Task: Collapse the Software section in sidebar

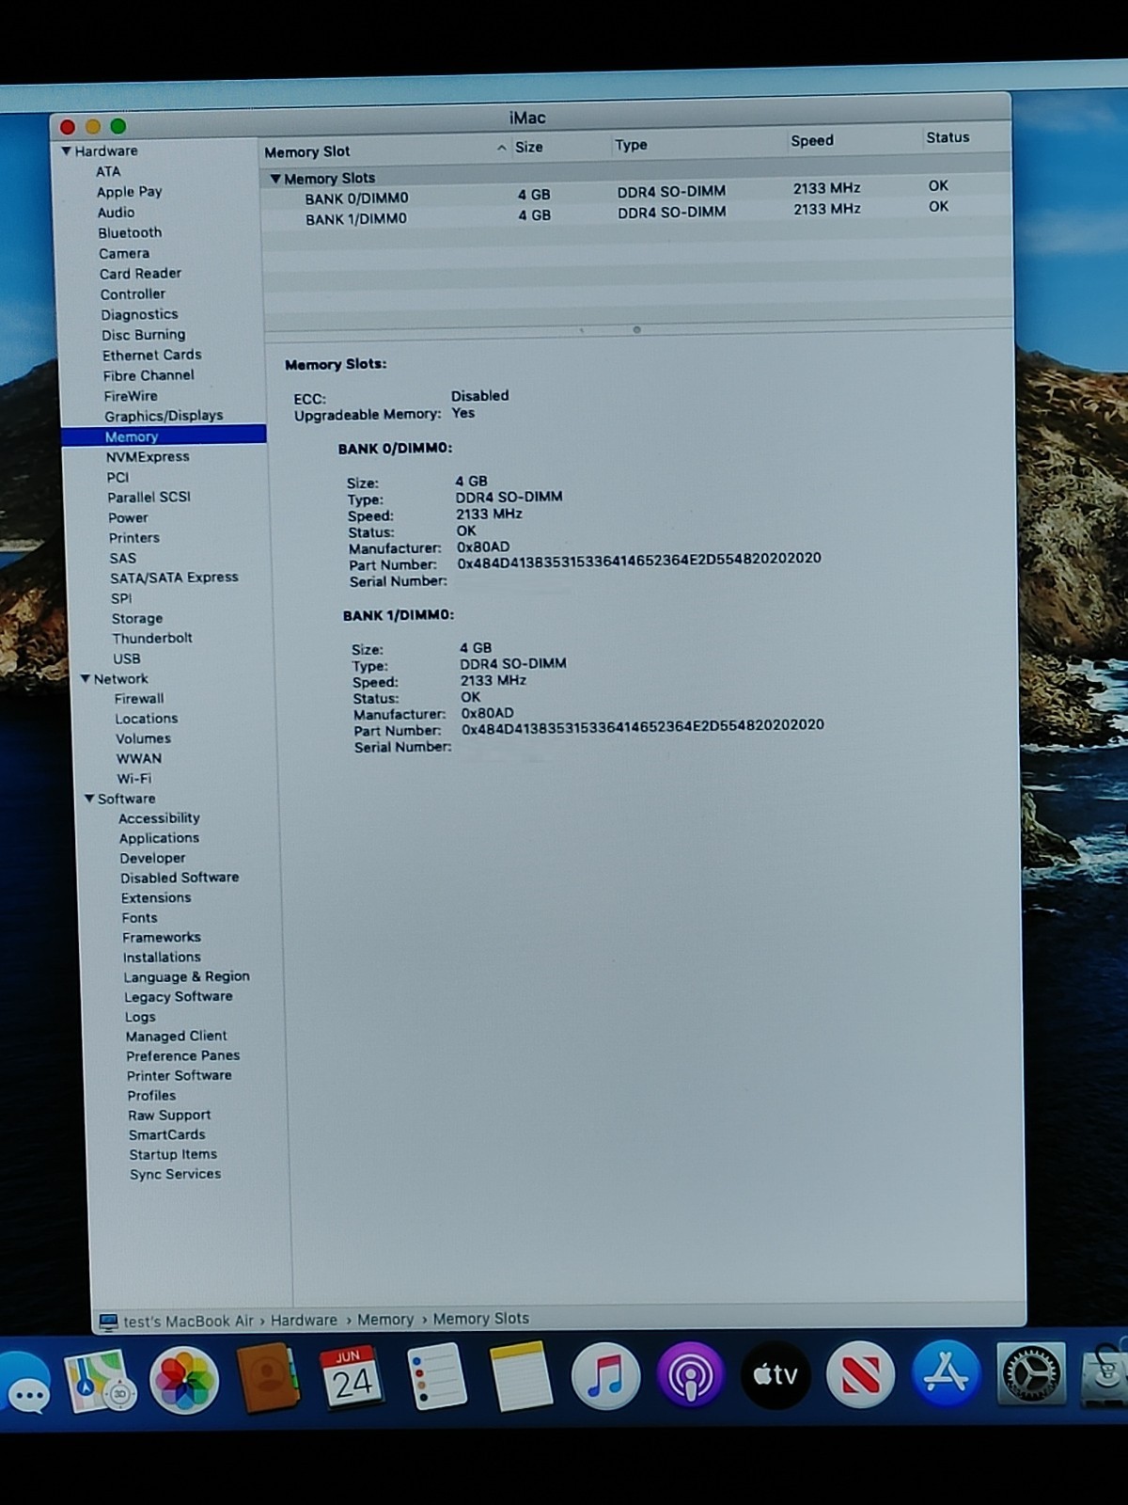Action: tap(89, 799)
